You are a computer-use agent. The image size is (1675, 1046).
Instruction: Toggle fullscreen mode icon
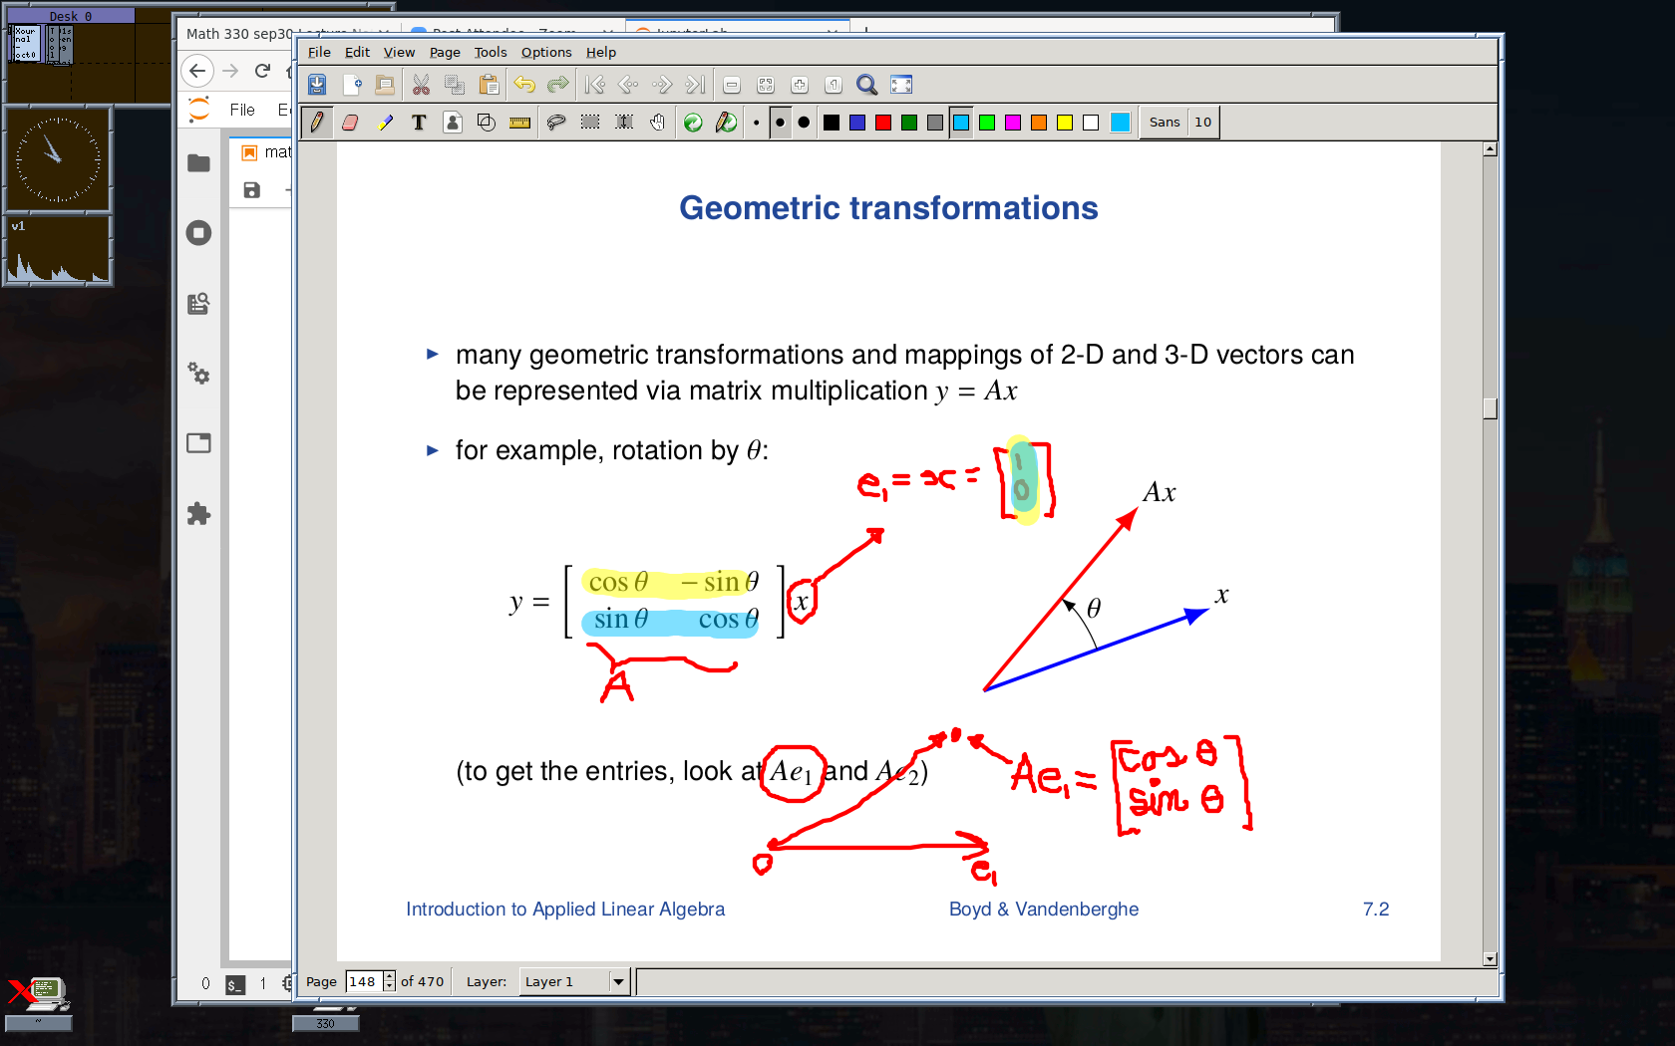[x=901, y=85]
